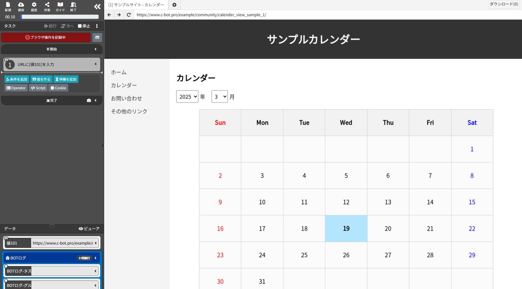This screenshot has height=289, width=522.
Task: Click the 値101 URL value field
Action: click(63, 243)
